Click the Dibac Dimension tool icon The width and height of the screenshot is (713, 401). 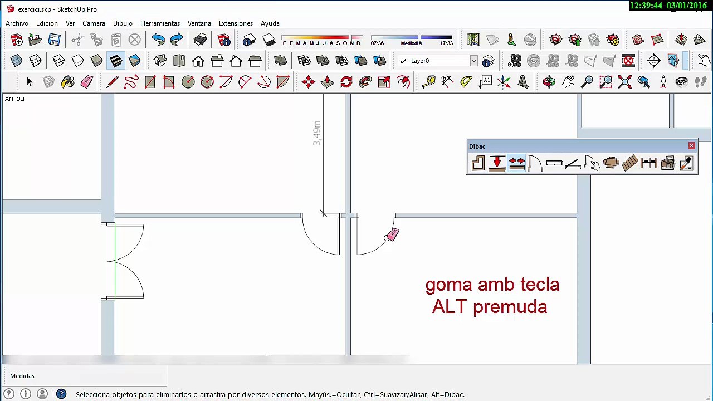click(649, 163)
